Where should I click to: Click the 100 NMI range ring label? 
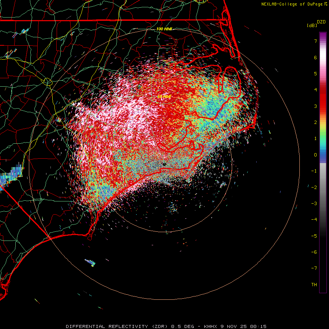[x=164, y=29]
